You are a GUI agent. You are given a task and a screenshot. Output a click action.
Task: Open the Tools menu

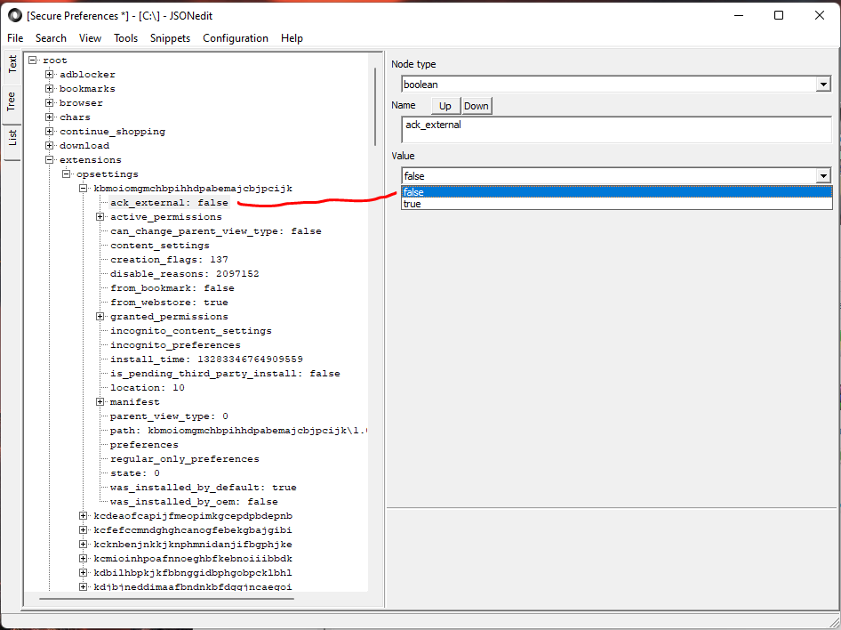(125, 38)
